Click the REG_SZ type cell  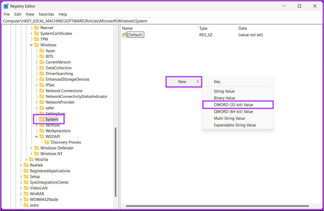click(x=206, y=35)
